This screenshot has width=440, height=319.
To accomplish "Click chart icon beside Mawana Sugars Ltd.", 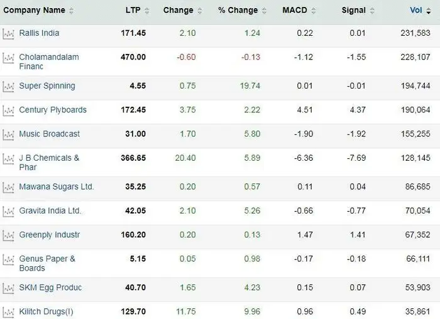I will click(8, 187).
